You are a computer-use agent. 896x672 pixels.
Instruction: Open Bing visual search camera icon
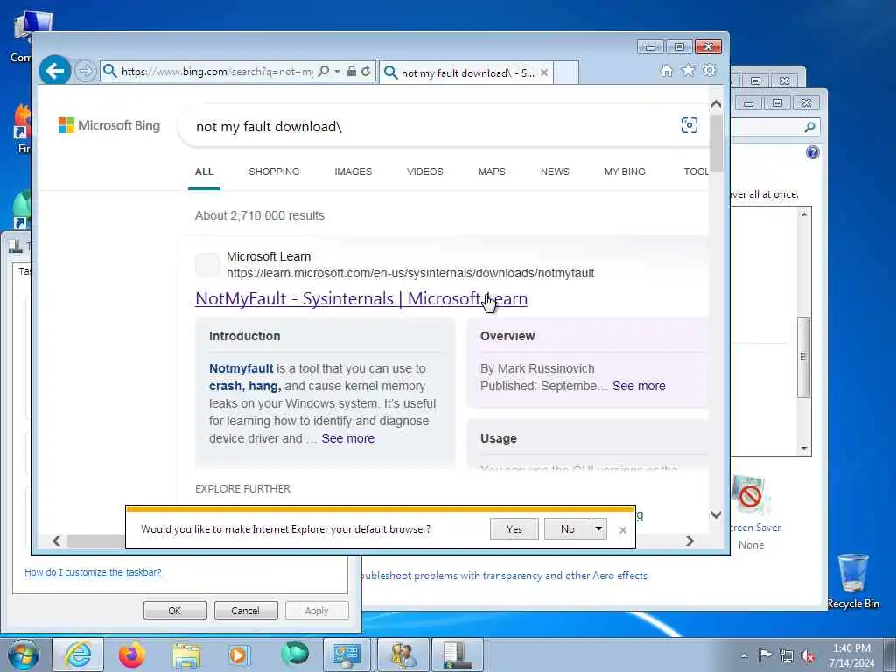click(689, 125)
